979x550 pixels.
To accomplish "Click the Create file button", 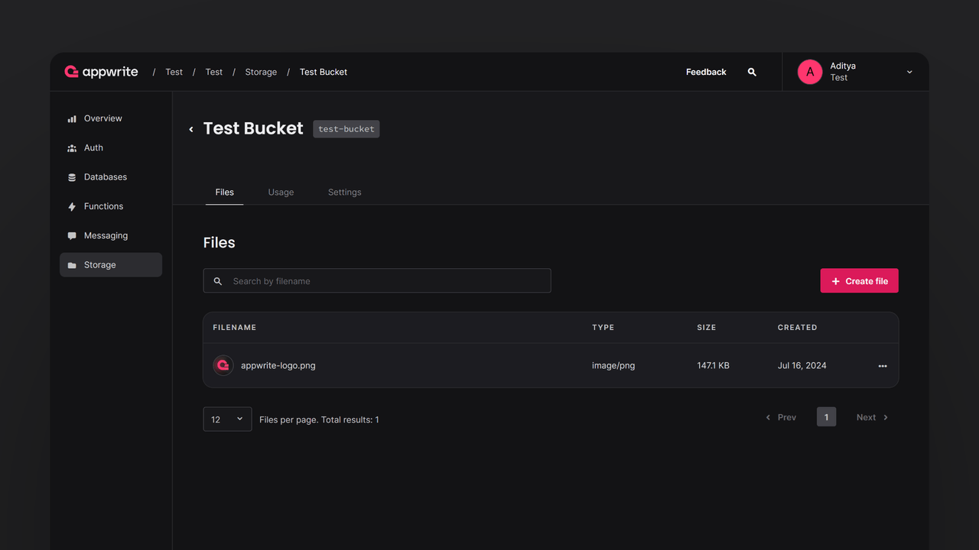I will (859, 281).
